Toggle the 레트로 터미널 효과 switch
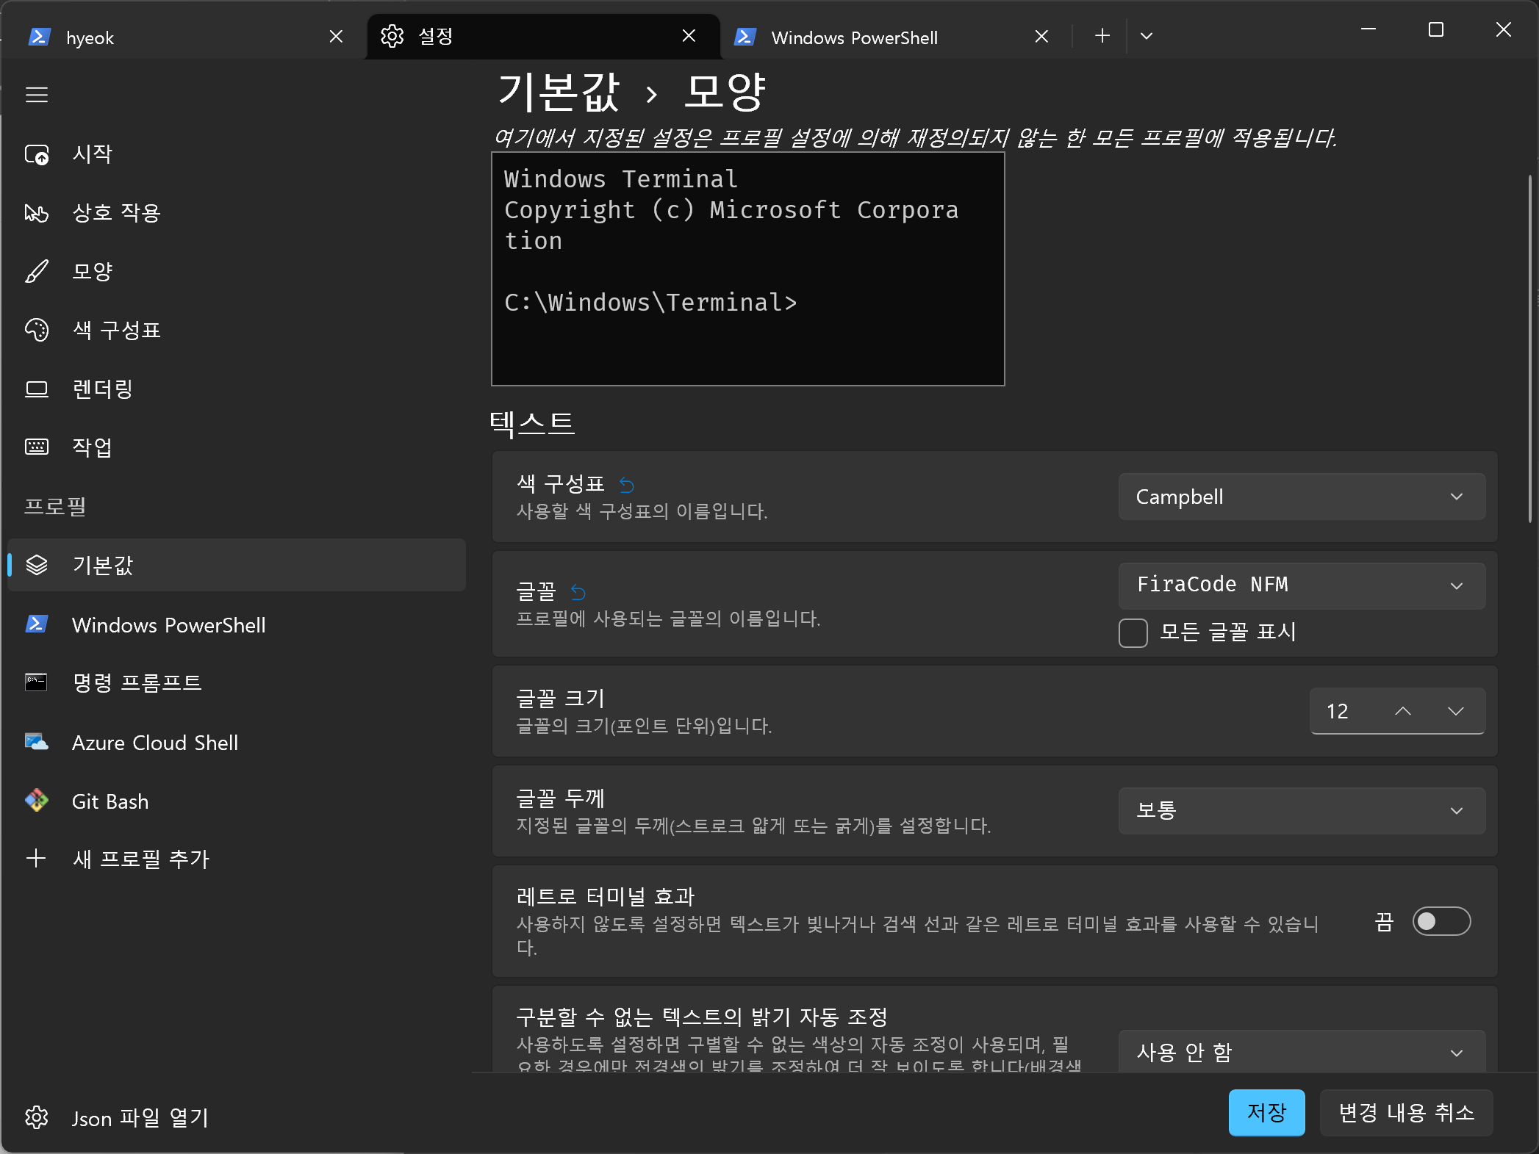Image resolution: width=1539 pixels, height=1154 pixels. tap(1441, 921)
